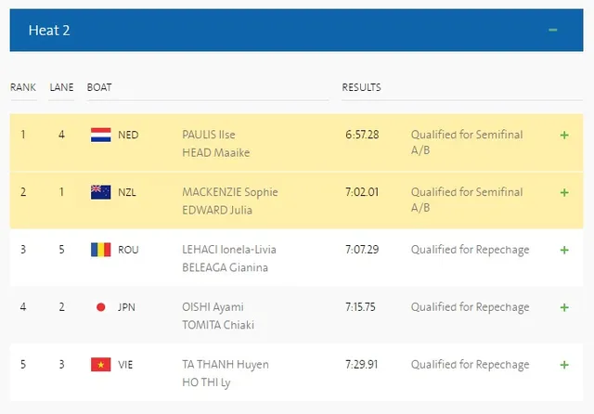The image size is (594, 414).
Task: Click the Vietnam flag icon
Action: [x=101, y=365]
